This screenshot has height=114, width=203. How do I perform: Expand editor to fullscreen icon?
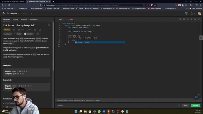199,19
